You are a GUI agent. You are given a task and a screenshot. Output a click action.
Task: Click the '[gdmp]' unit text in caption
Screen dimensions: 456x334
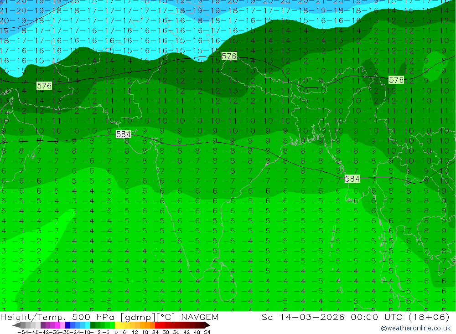(x=138, y=317)
